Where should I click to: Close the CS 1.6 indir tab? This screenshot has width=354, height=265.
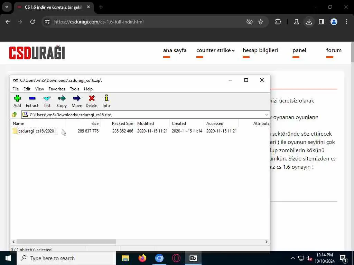click(88, 7)
